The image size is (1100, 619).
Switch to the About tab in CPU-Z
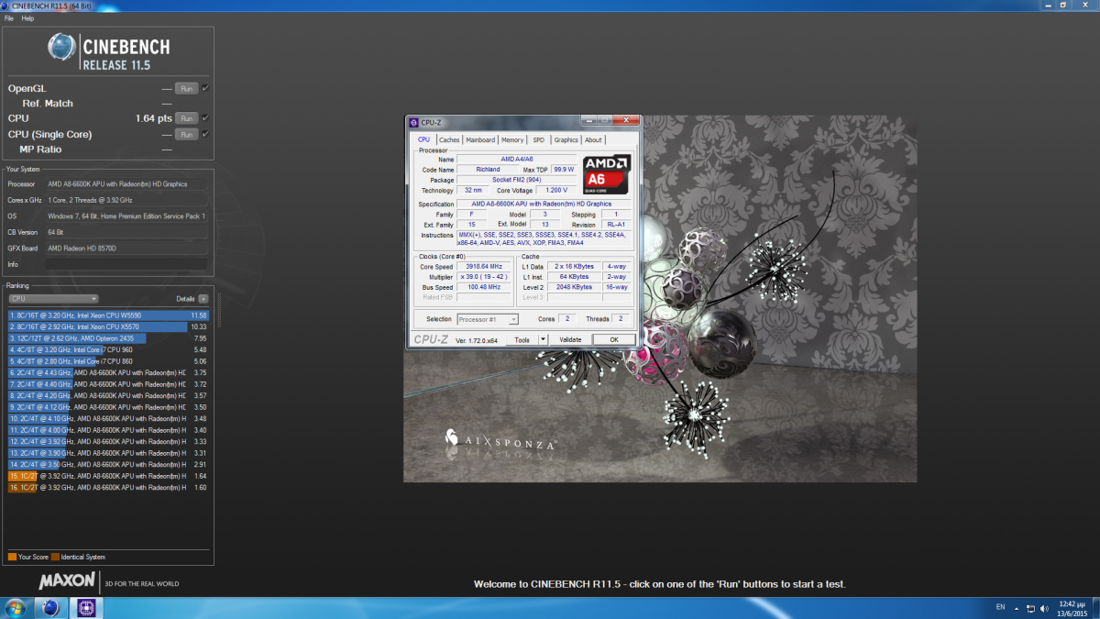pyautogui.click(x=594, y=140)
